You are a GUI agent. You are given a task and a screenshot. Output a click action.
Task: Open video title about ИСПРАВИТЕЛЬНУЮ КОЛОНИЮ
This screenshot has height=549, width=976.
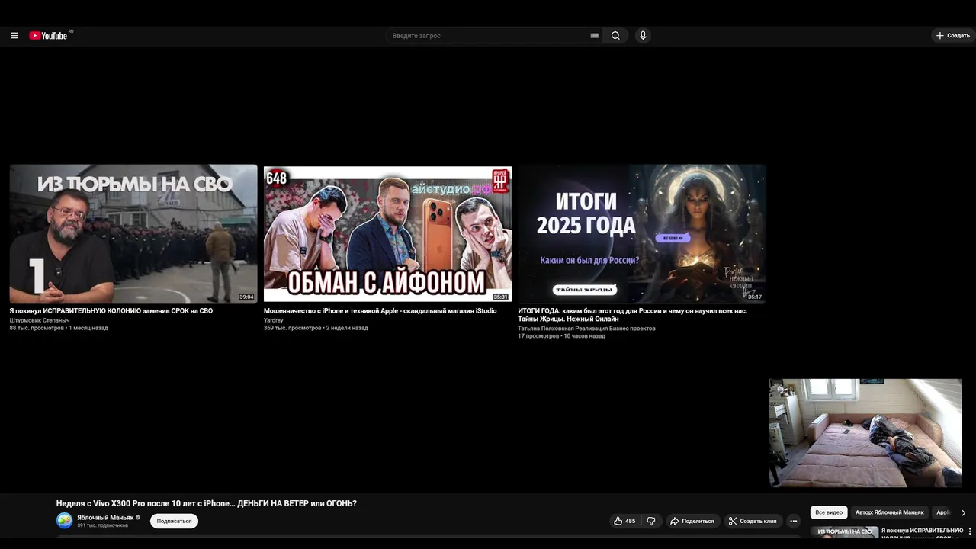[111, 311]
